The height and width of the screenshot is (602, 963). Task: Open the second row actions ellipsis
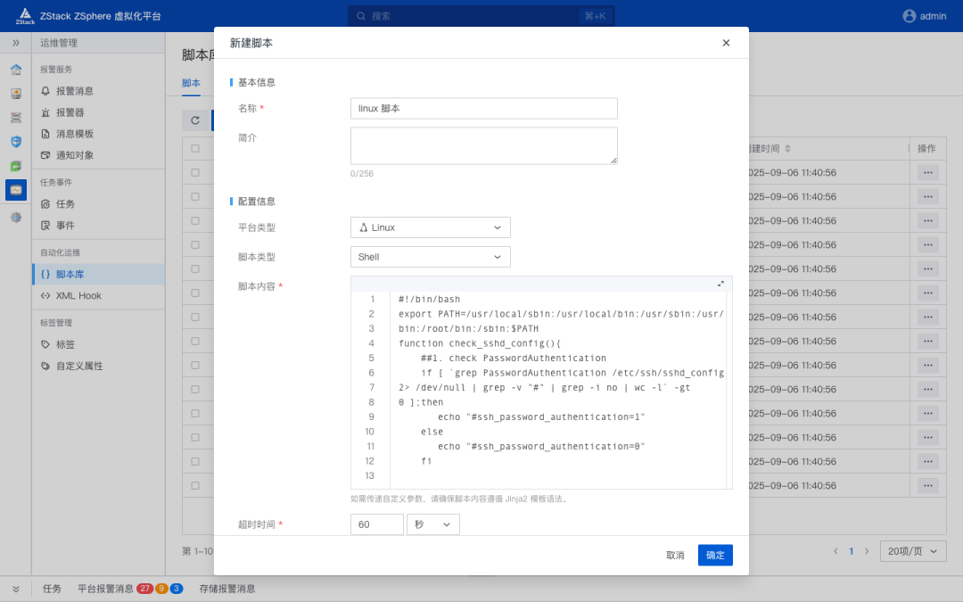tap(928, 196)
